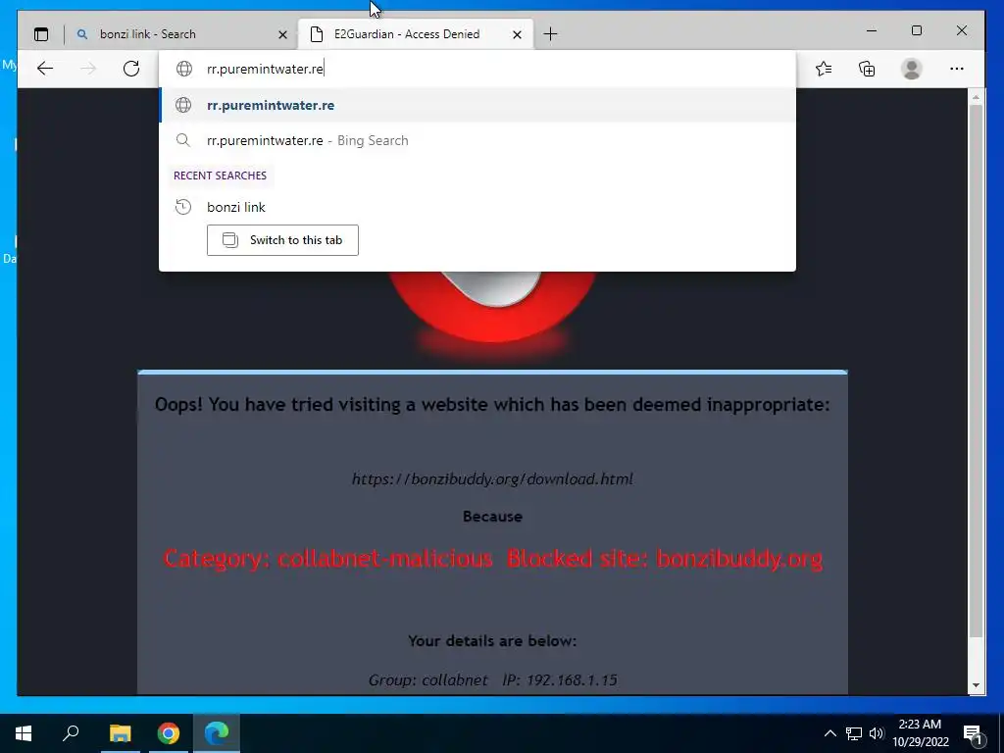Minimize the Edge browser window

click(x=872, y=30)
